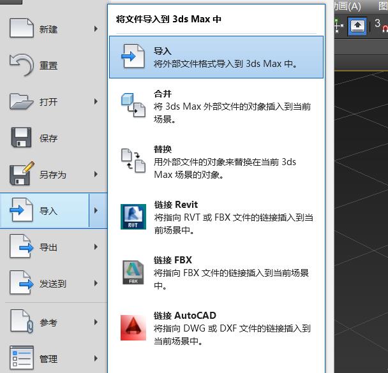Image resolution: width=388 pixels, height=373 pixels.
Task: Click the red AutoCAD icon
Action: (133, 328)
